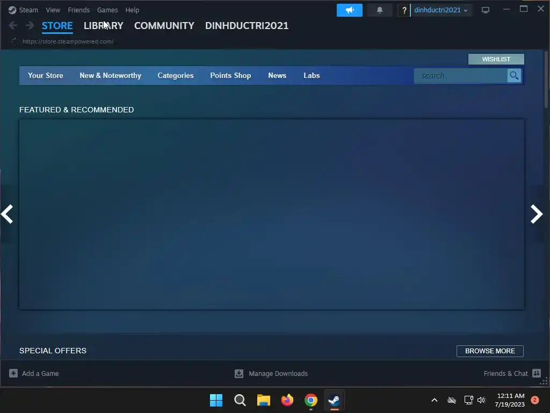Open the notification count badge
550x413 pixels.
[x=535, y=400]
